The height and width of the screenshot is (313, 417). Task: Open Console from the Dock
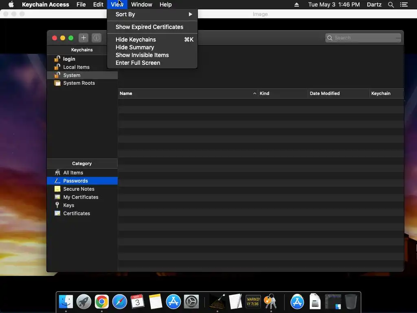click(253, 302)
